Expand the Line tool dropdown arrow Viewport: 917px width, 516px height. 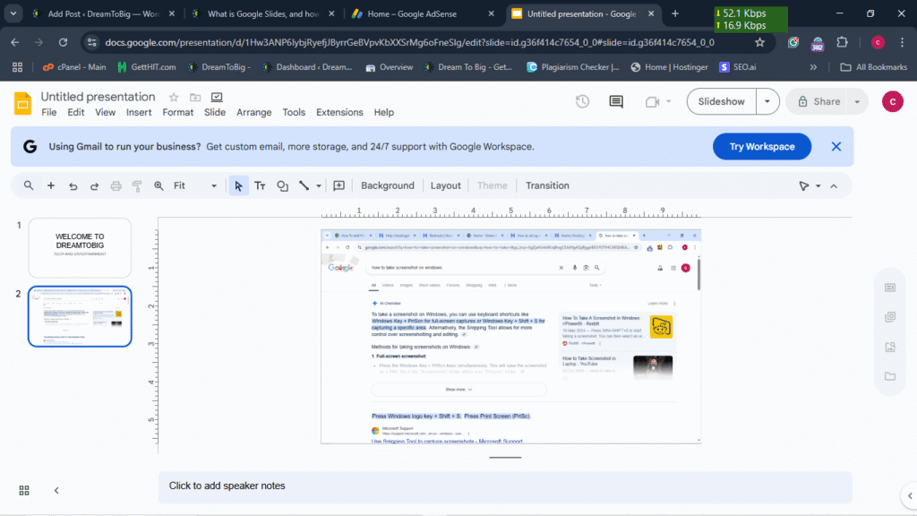(x=319, y=185)
